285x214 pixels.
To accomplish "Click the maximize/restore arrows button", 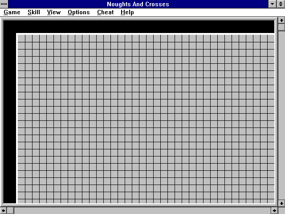I will [281, 4].
